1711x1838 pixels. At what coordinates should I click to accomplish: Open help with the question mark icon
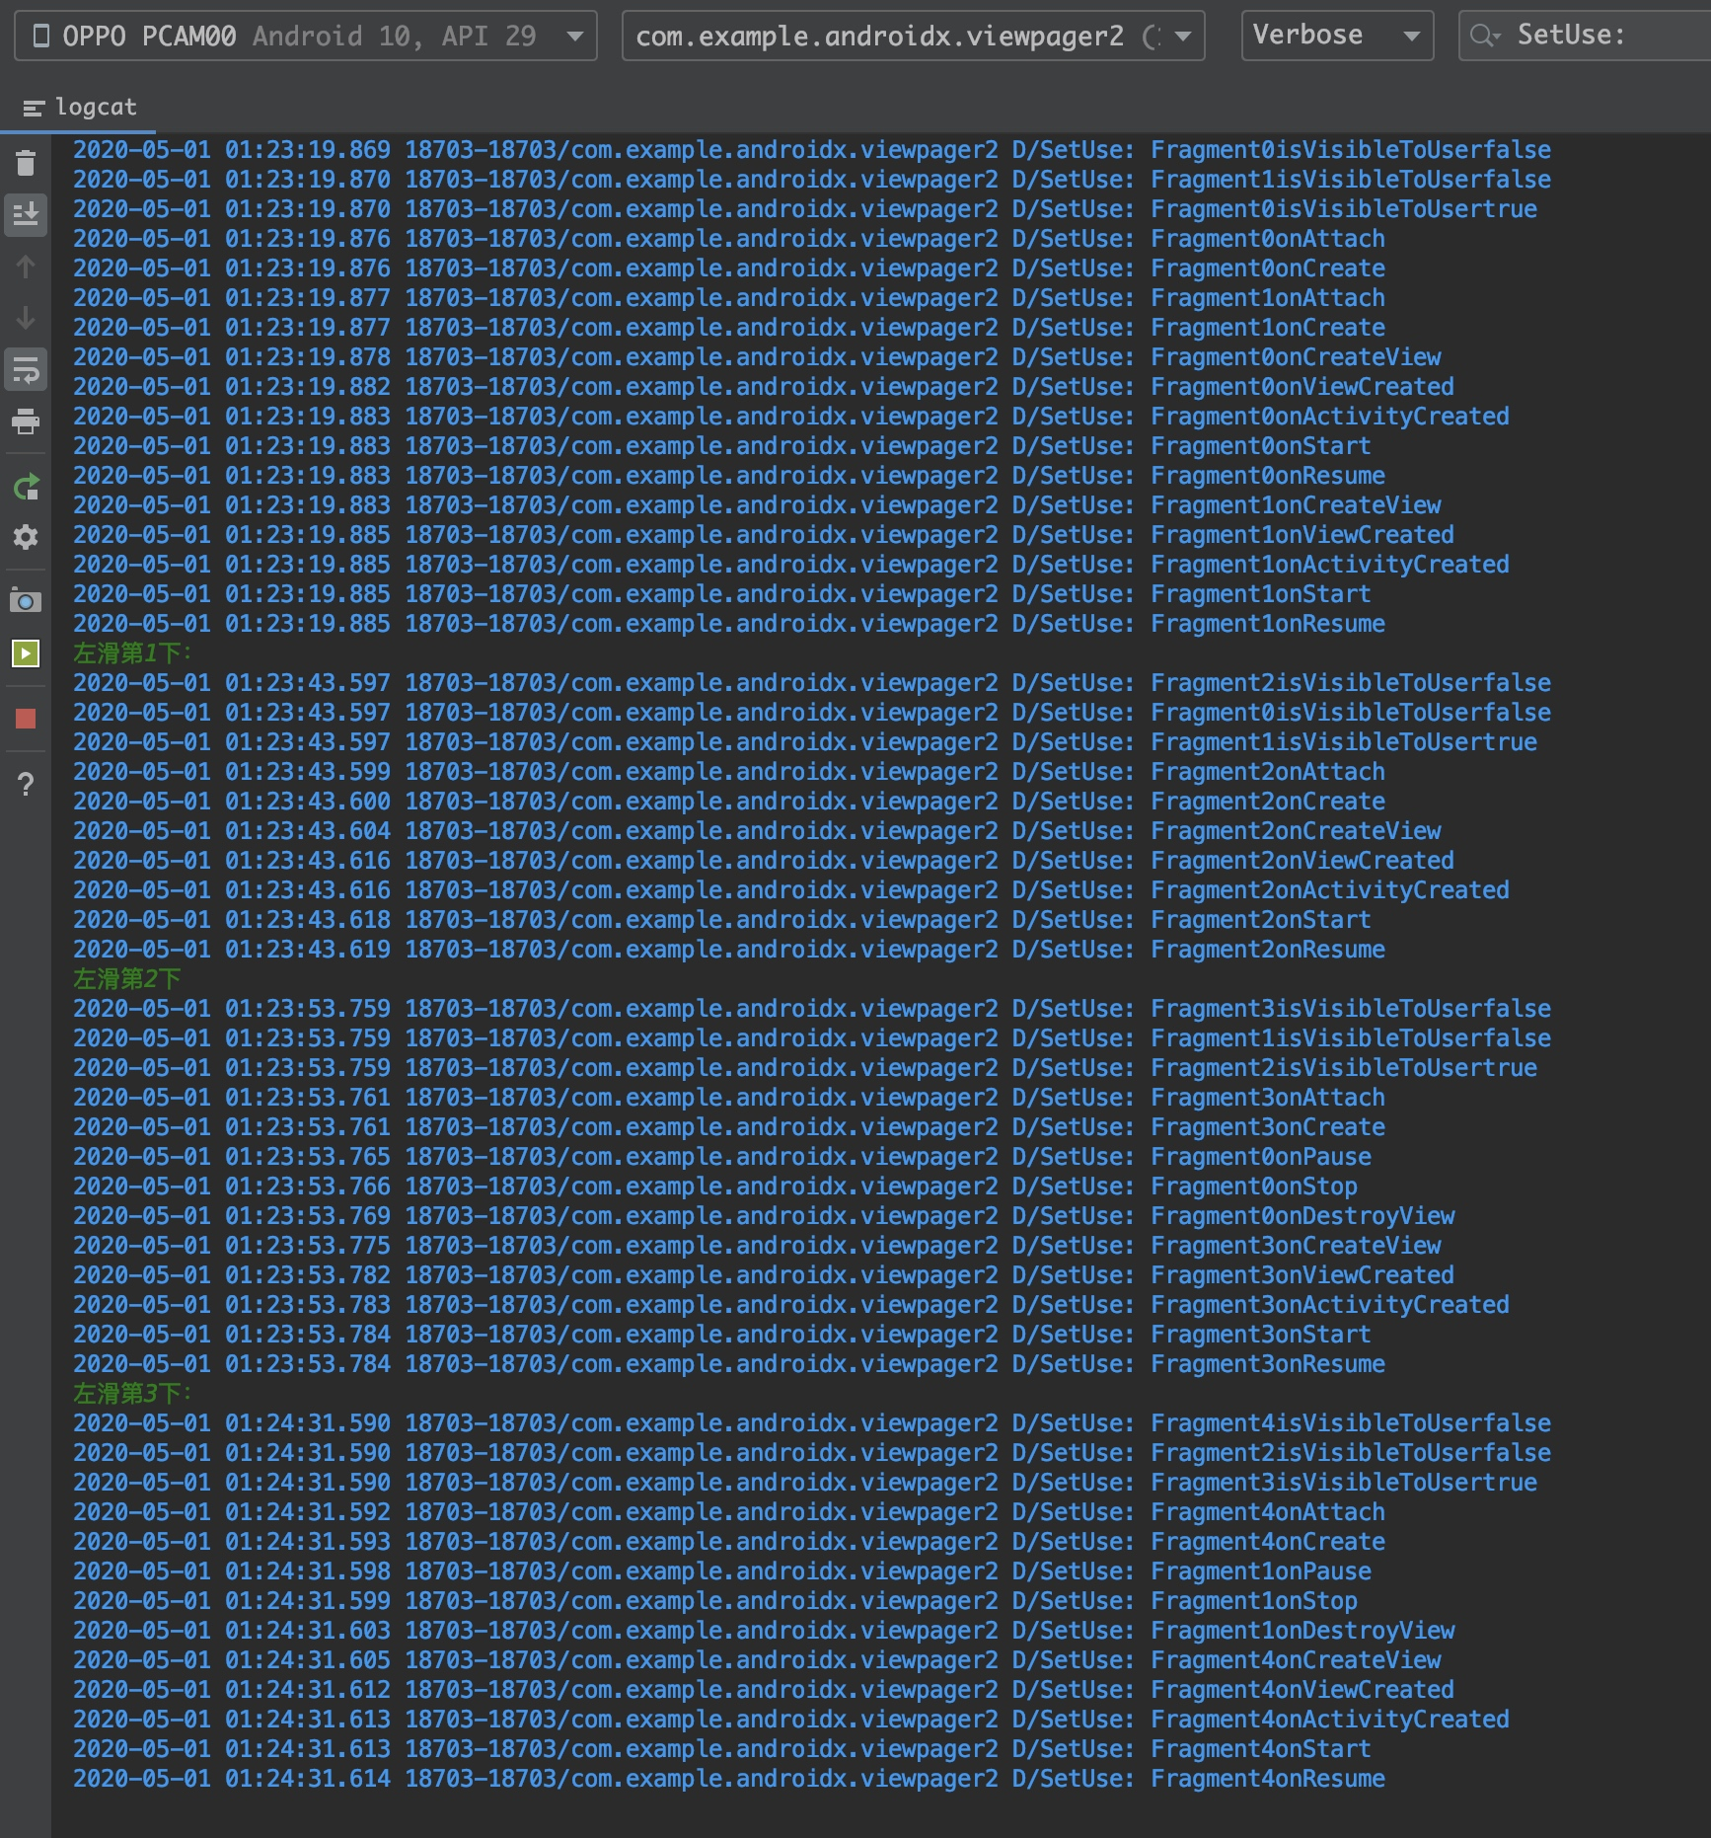(x=26, y=784)
